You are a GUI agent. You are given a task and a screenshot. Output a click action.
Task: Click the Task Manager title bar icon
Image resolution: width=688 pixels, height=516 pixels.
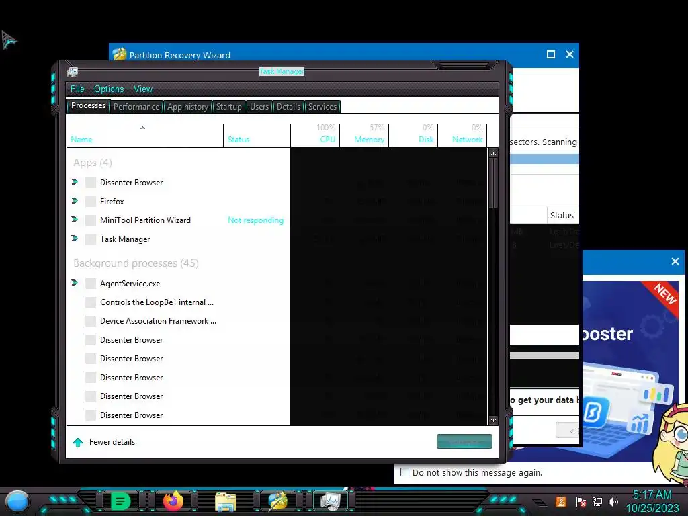coord(73,71)
